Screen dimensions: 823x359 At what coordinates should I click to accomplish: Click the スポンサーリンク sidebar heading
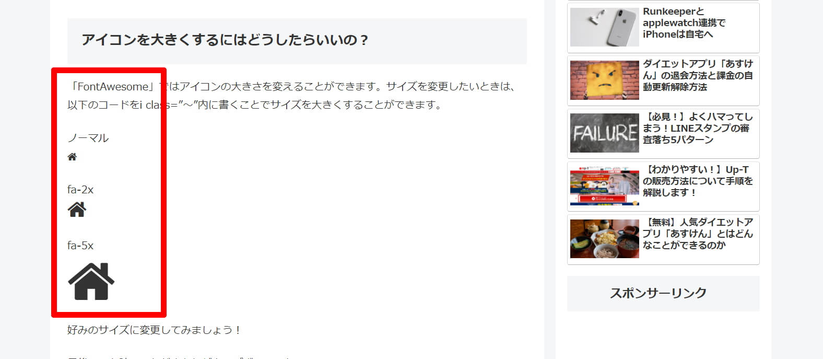click(x=658, y=293)
